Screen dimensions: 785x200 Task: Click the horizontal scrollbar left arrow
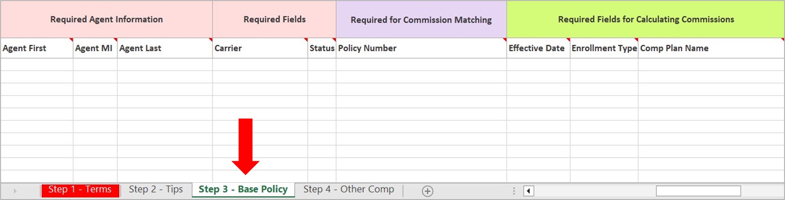tap(528, 191)
